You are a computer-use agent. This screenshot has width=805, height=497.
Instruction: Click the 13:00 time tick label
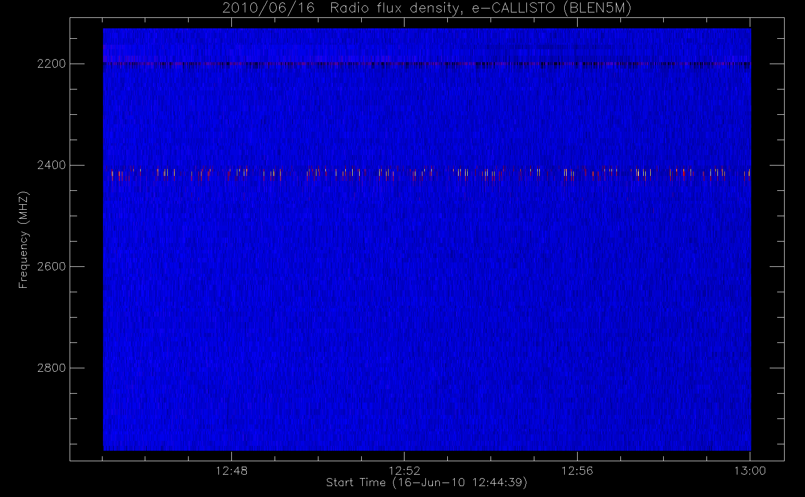point(750,471)
